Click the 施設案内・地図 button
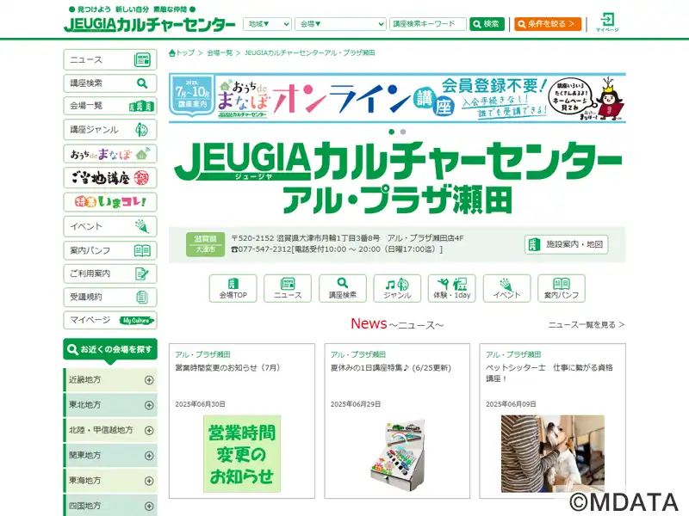Screen dimensions: 689x516 (566, 244)
